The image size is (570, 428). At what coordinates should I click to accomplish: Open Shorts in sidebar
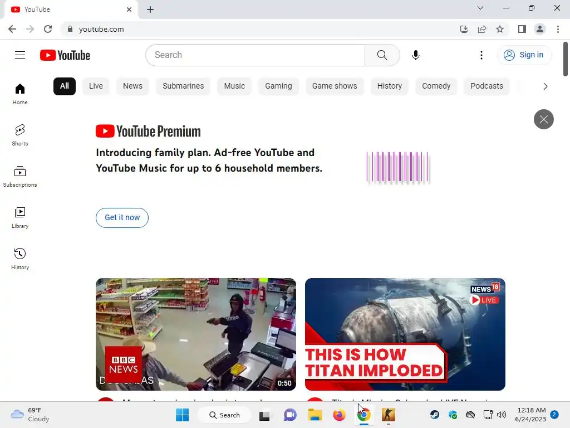click(20, 135)
